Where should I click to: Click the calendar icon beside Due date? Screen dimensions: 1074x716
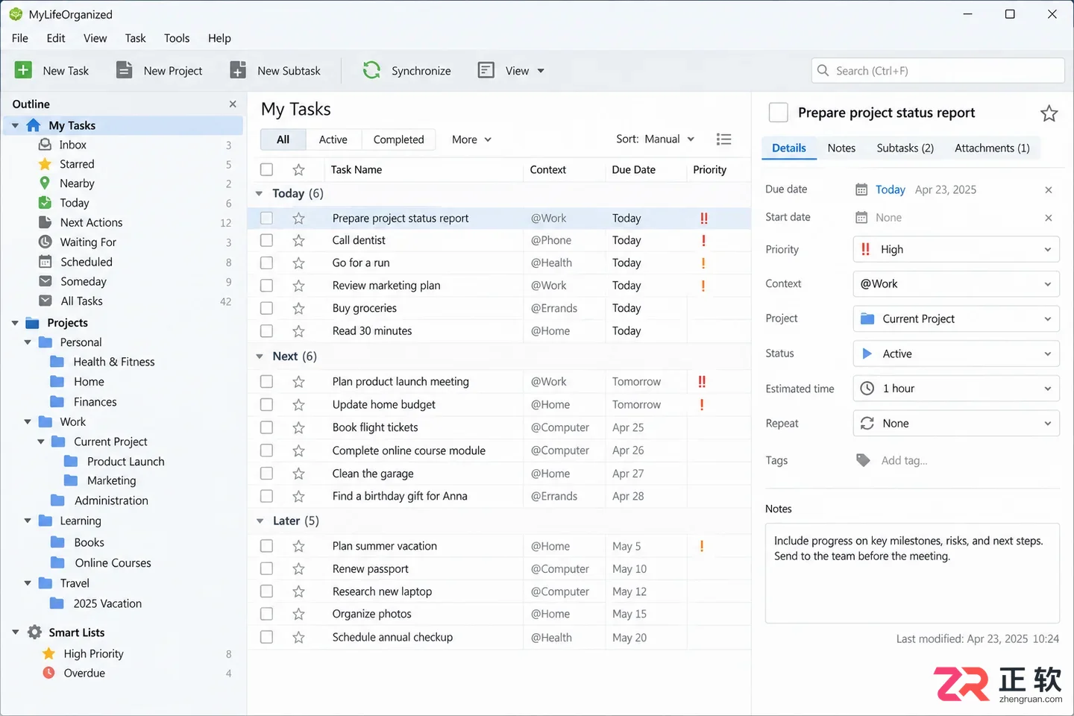[861, 189]
